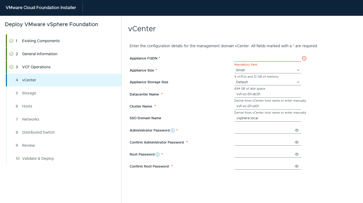Open the Appliance Size dropdown

click(x=267, y=70)
